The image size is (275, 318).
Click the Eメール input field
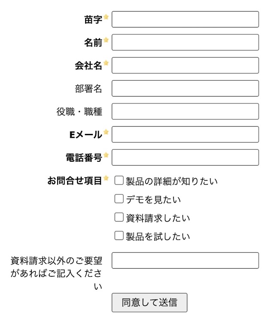[185, 134]
